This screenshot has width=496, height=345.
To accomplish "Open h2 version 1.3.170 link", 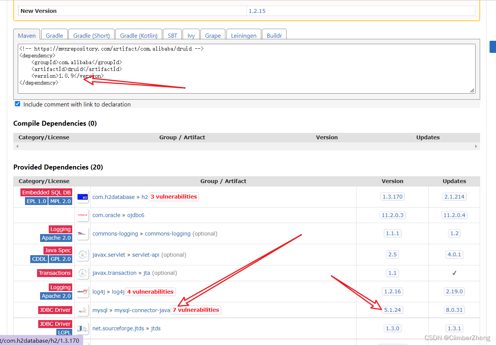I will (x=392, y=197).
